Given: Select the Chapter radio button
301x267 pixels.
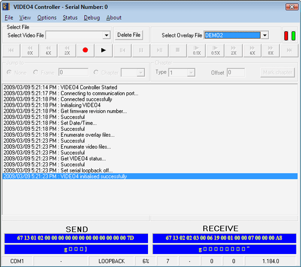Looking at the screenshot, I should point(96,73).
